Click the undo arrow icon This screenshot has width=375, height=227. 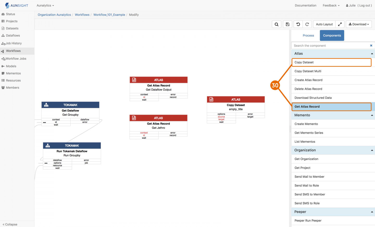(x=298, y=24)
